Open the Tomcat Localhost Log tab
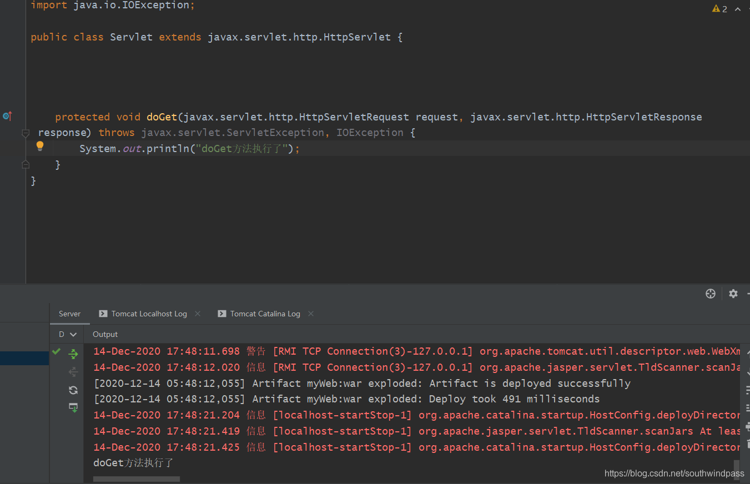750x484 pixels. tap(149, 314)
